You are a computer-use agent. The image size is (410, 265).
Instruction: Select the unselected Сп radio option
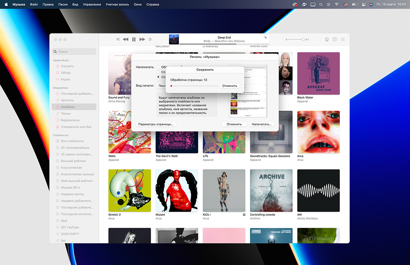coord(158,72)
